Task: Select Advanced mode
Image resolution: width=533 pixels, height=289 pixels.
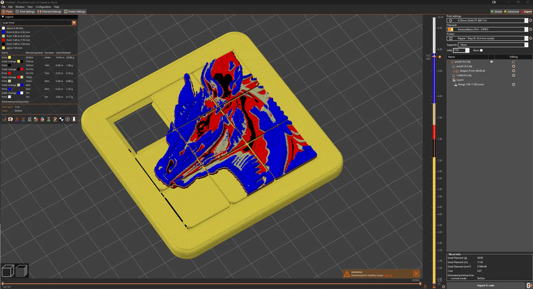Action: pyautogui.click(x=512, y=12)
